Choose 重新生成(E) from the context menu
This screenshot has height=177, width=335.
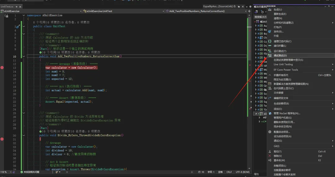tap(301, 14)
